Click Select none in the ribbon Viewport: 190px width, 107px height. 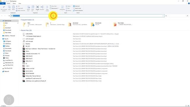(x=77, y=8)
